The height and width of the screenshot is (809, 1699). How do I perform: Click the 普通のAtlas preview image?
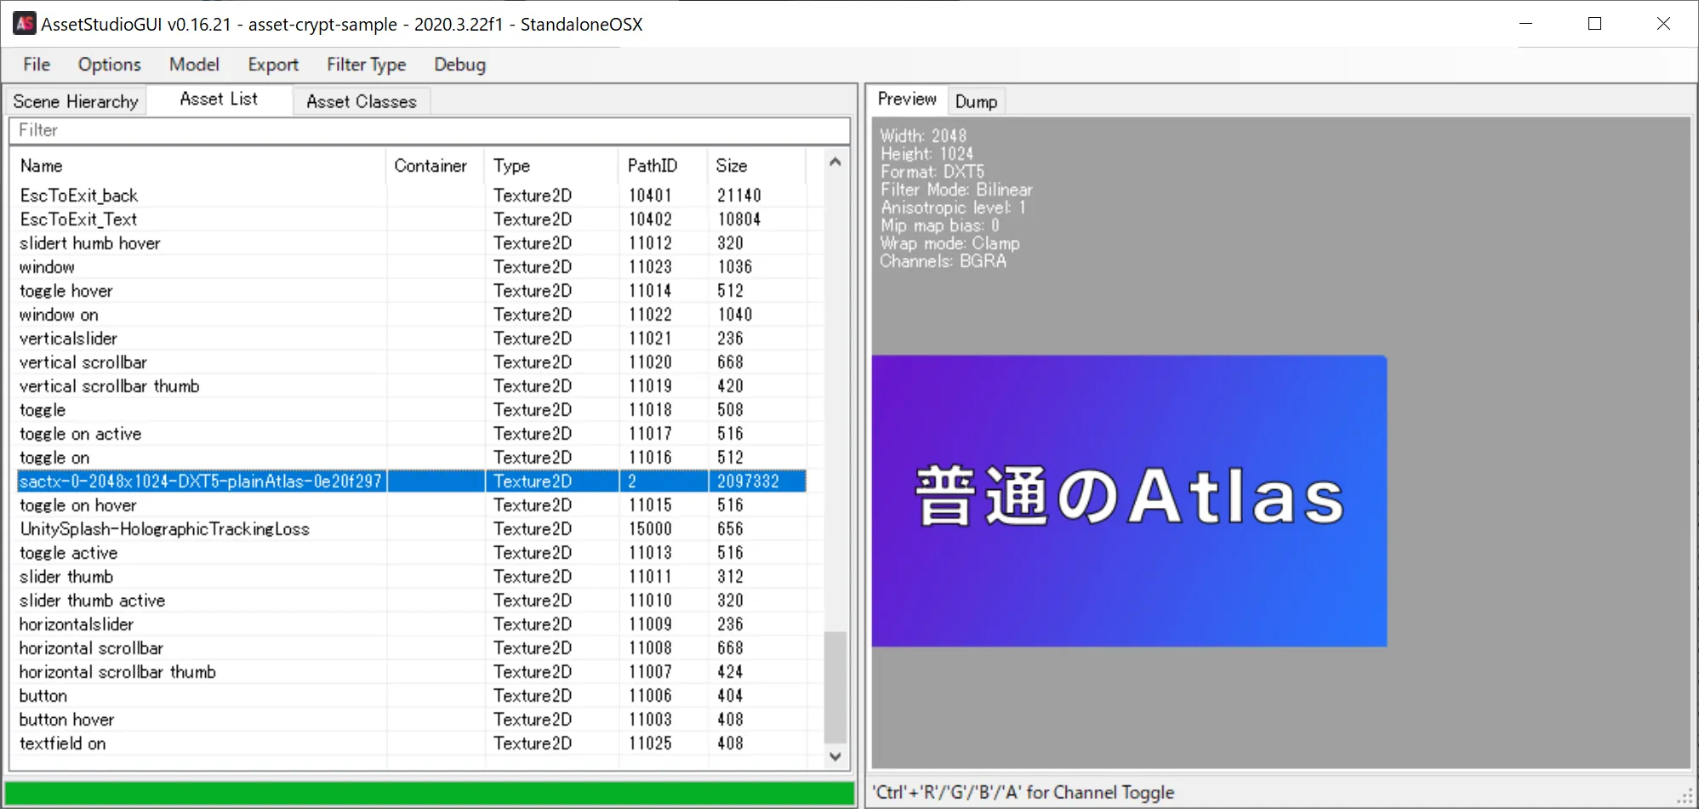point(1129,499)
